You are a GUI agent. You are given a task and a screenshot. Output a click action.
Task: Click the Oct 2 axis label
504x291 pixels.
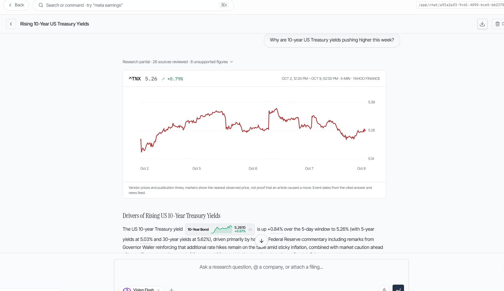[144, 168]
